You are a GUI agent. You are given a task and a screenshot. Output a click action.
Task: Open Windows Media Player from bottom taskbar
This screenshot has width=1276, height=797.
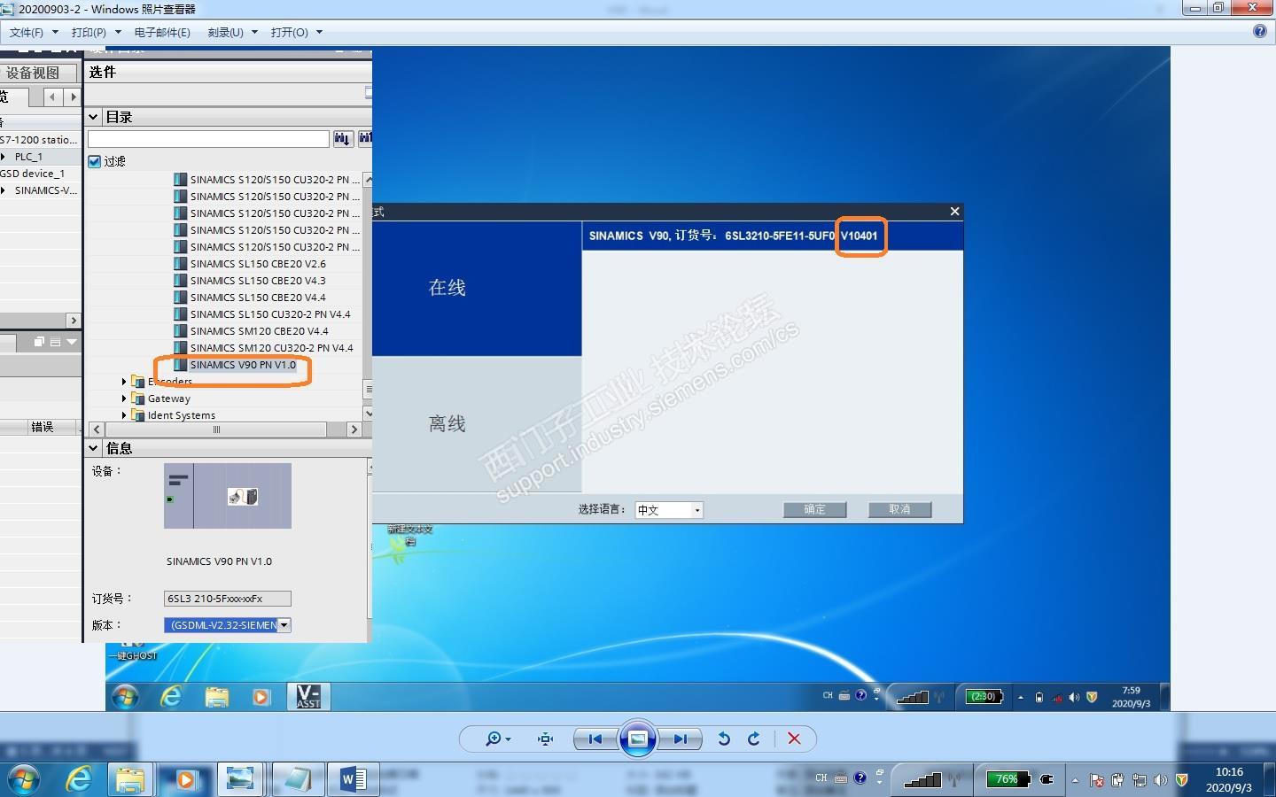(186, 779)
